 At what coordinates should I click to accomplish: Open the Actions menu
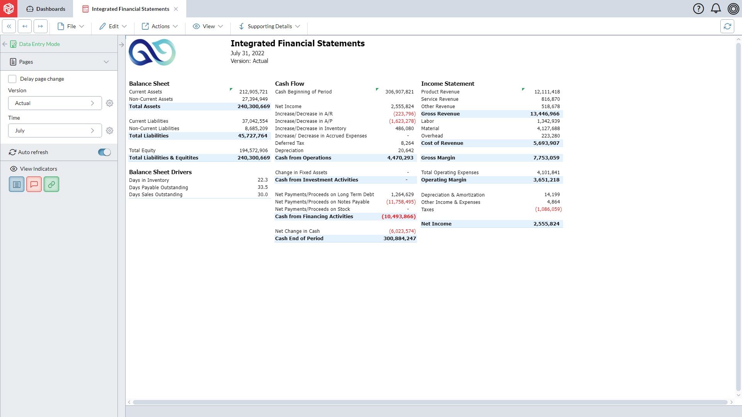tap(160, 26)
